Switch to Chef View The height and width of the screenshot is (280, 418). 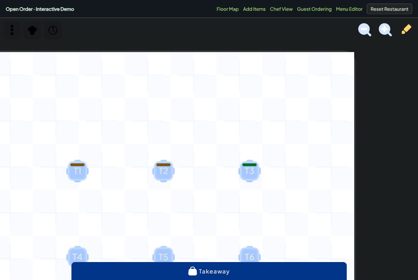click(281, 9)
